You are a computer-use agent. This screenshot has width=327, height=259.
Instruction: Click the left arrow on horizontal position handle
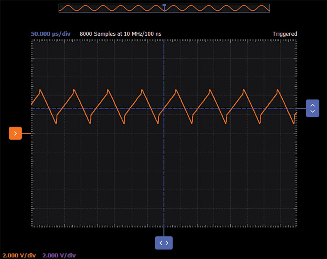point(161,243)
